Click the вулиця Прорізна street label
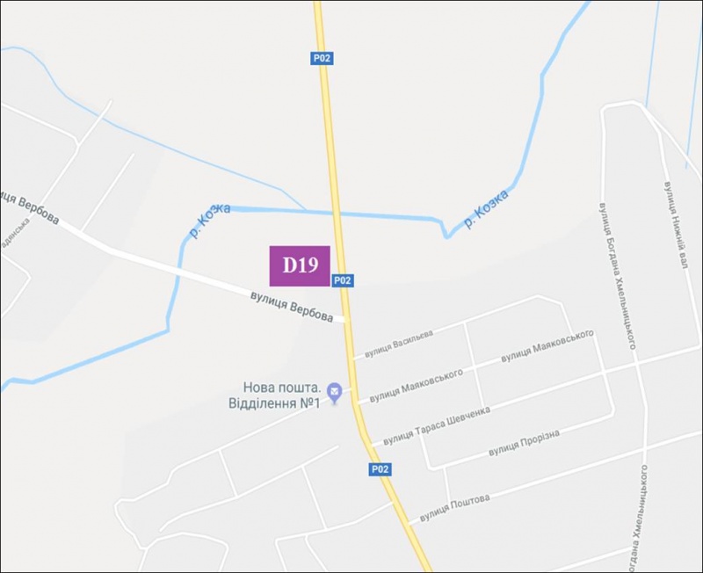This screenshot has width=703, height=573. click(524, 443)
